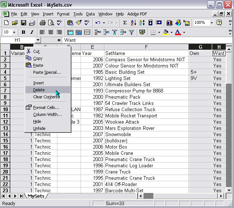Open Format Cells... from context menu

(48, 107)
